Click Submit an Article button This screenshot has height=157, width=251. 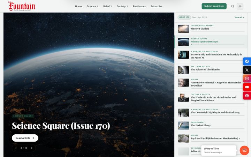[x=214, y=6]
